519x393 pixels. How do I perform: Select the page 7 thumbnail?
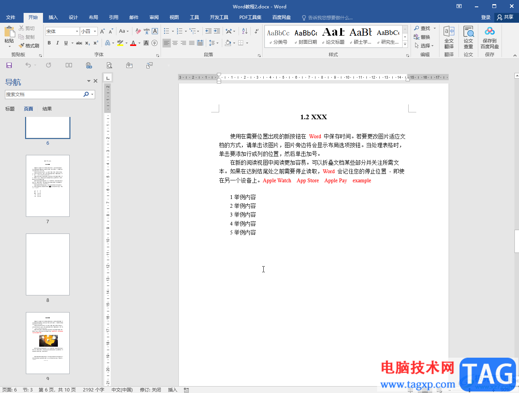pyautogui.click(x=48, y=186)
